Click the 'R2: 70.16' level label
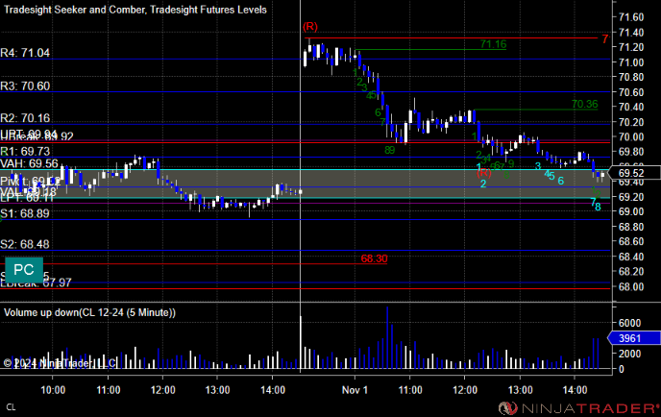The width and height of the screenshot is (661, 417). (x=25, y=118)
